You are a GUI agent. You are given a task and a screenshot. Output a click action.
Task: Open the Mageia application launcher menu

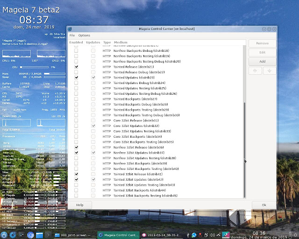tap(4, 235)
